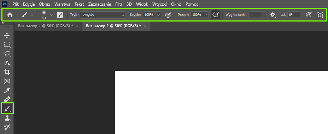
Task: Open the Widok menu
Action: (x=142, y=4)
